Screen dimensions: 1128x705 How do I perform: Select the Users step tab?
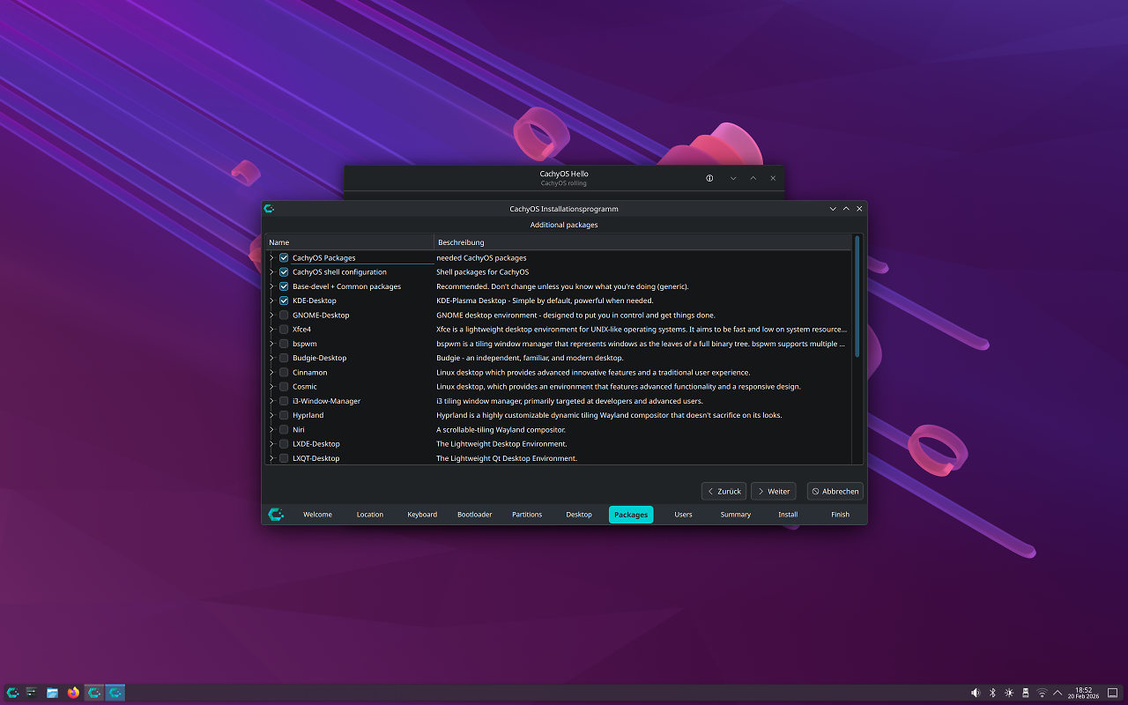683,515
